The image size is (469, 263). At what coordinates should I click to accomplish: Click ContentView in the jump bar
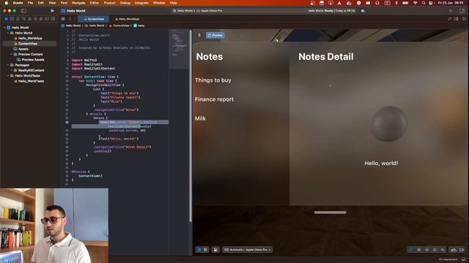[x=119, y=26]
